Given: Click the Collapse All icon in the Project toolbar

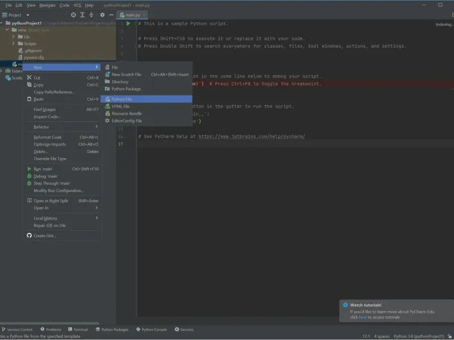Looking at the screenshot, I should (x=92, y=15).
